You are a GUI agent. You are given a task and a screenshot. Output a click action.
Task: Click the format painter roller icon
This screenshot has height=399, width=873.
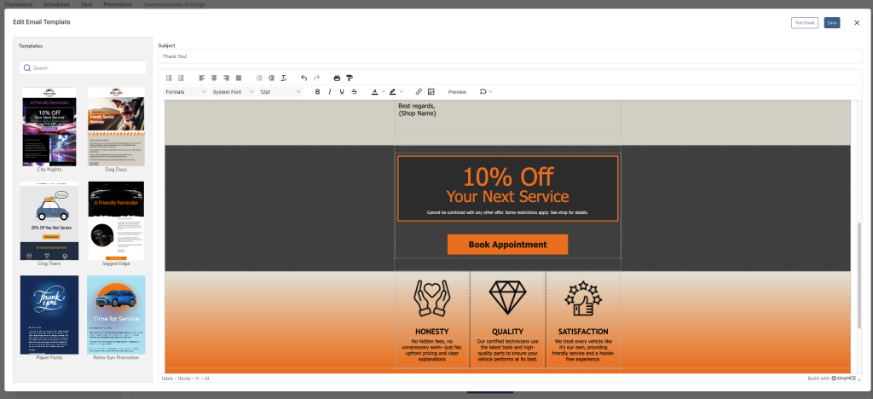pyautogui.click(x=350, y=78)
